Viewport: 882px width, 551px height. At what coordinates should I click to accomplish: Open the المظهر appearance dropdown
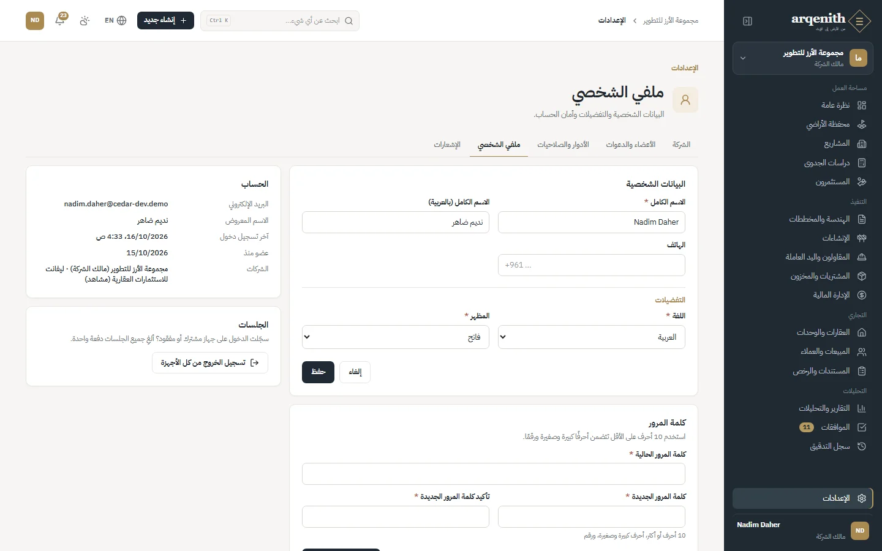pyautogui.click(x=396, y=337)
